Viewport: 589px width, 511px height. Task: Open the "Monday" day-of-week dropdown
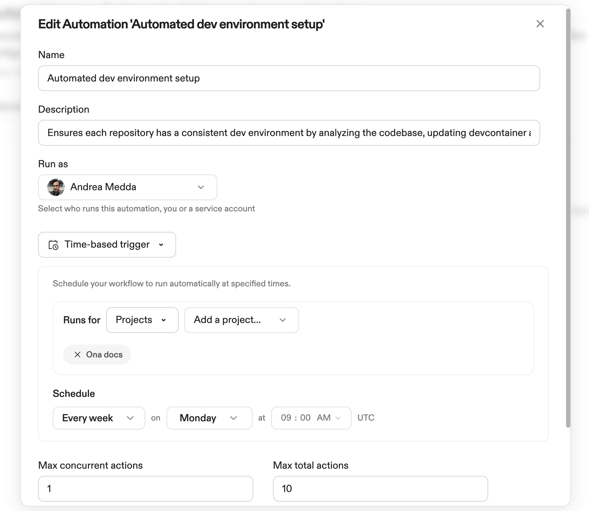[x=209, y=418]
